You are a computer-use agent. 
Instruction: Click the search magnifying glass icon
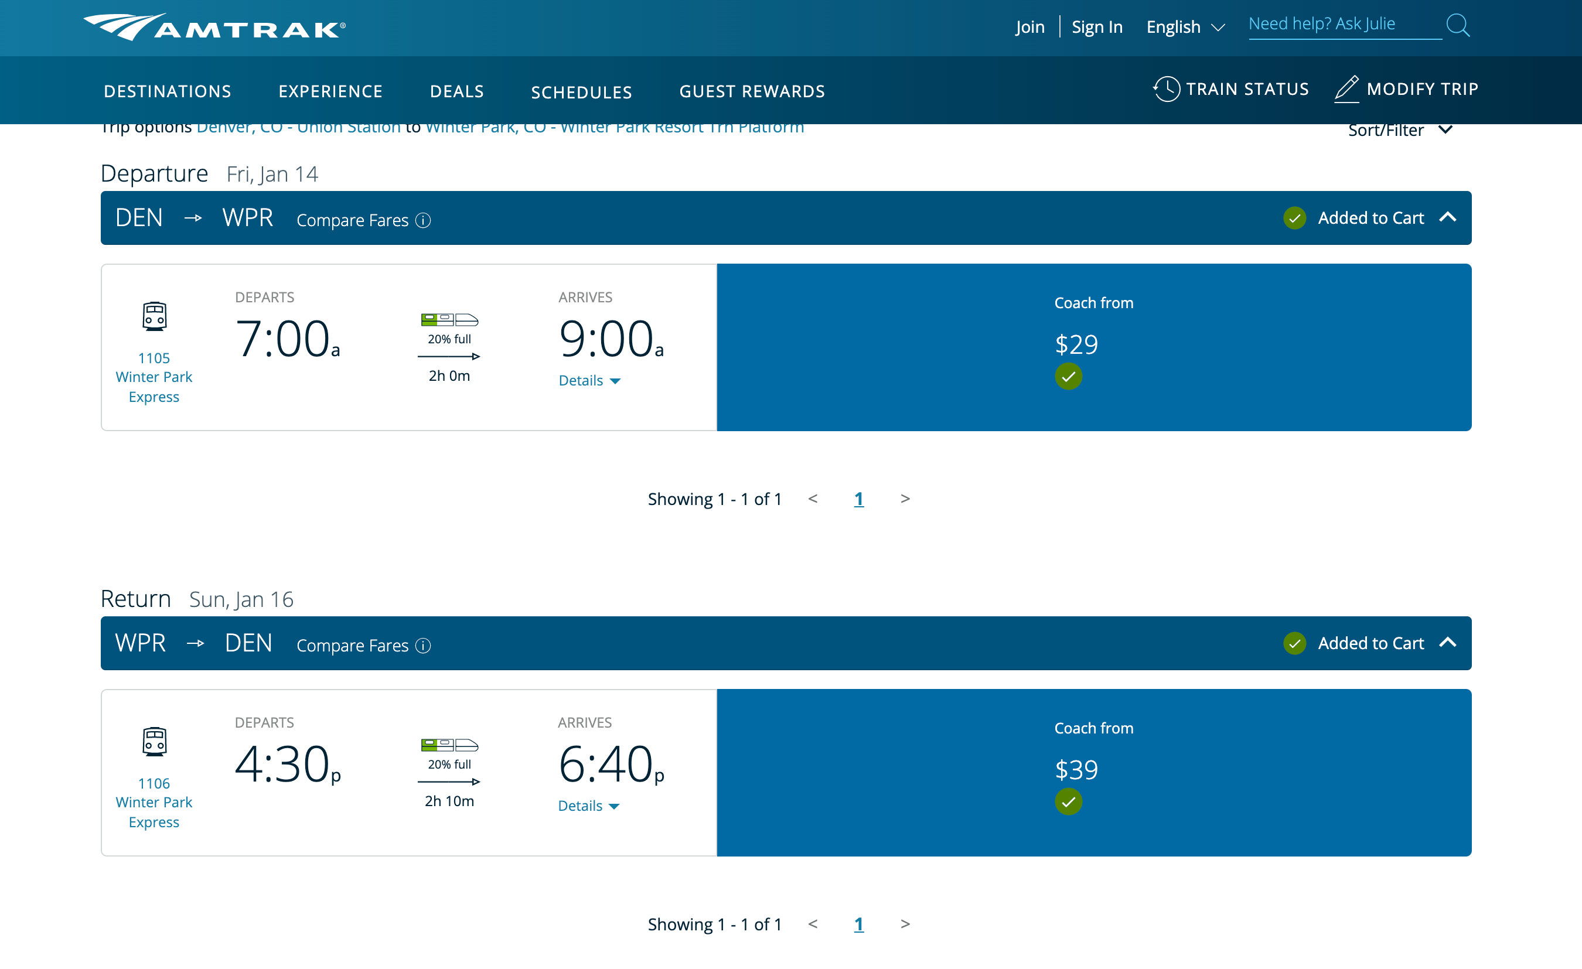[1458, 25]
